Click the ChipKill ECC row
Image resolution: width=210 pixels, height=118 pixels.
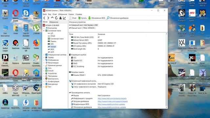(x=117, y=61)
